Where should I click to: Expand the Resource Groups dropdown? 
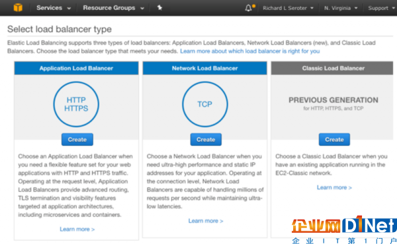click(113, 8)
